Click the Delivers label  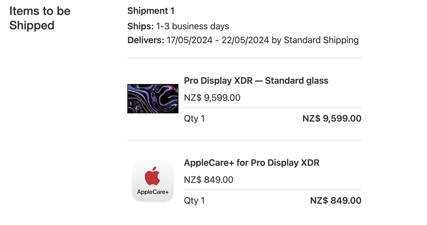click(146, 40)
